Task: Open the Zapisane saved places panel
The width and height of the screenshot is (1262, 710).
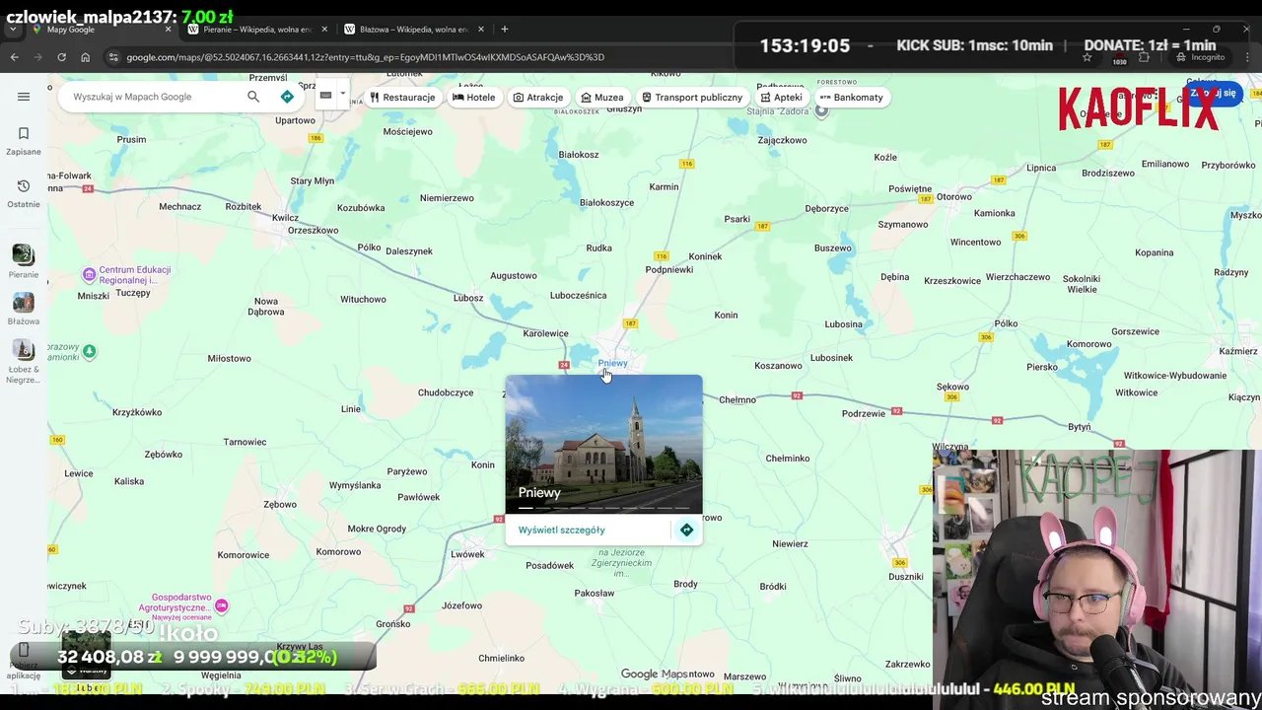Action: click(24, 141)
